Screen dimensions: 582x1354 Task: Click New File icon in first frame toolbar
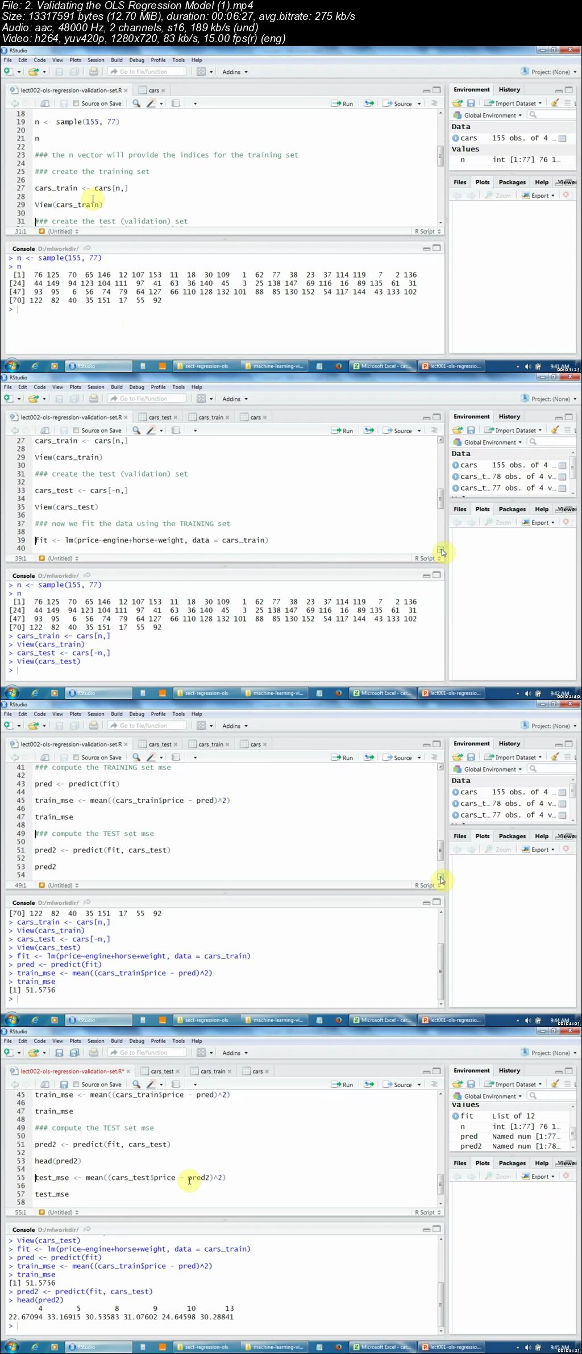pos(8,72)
